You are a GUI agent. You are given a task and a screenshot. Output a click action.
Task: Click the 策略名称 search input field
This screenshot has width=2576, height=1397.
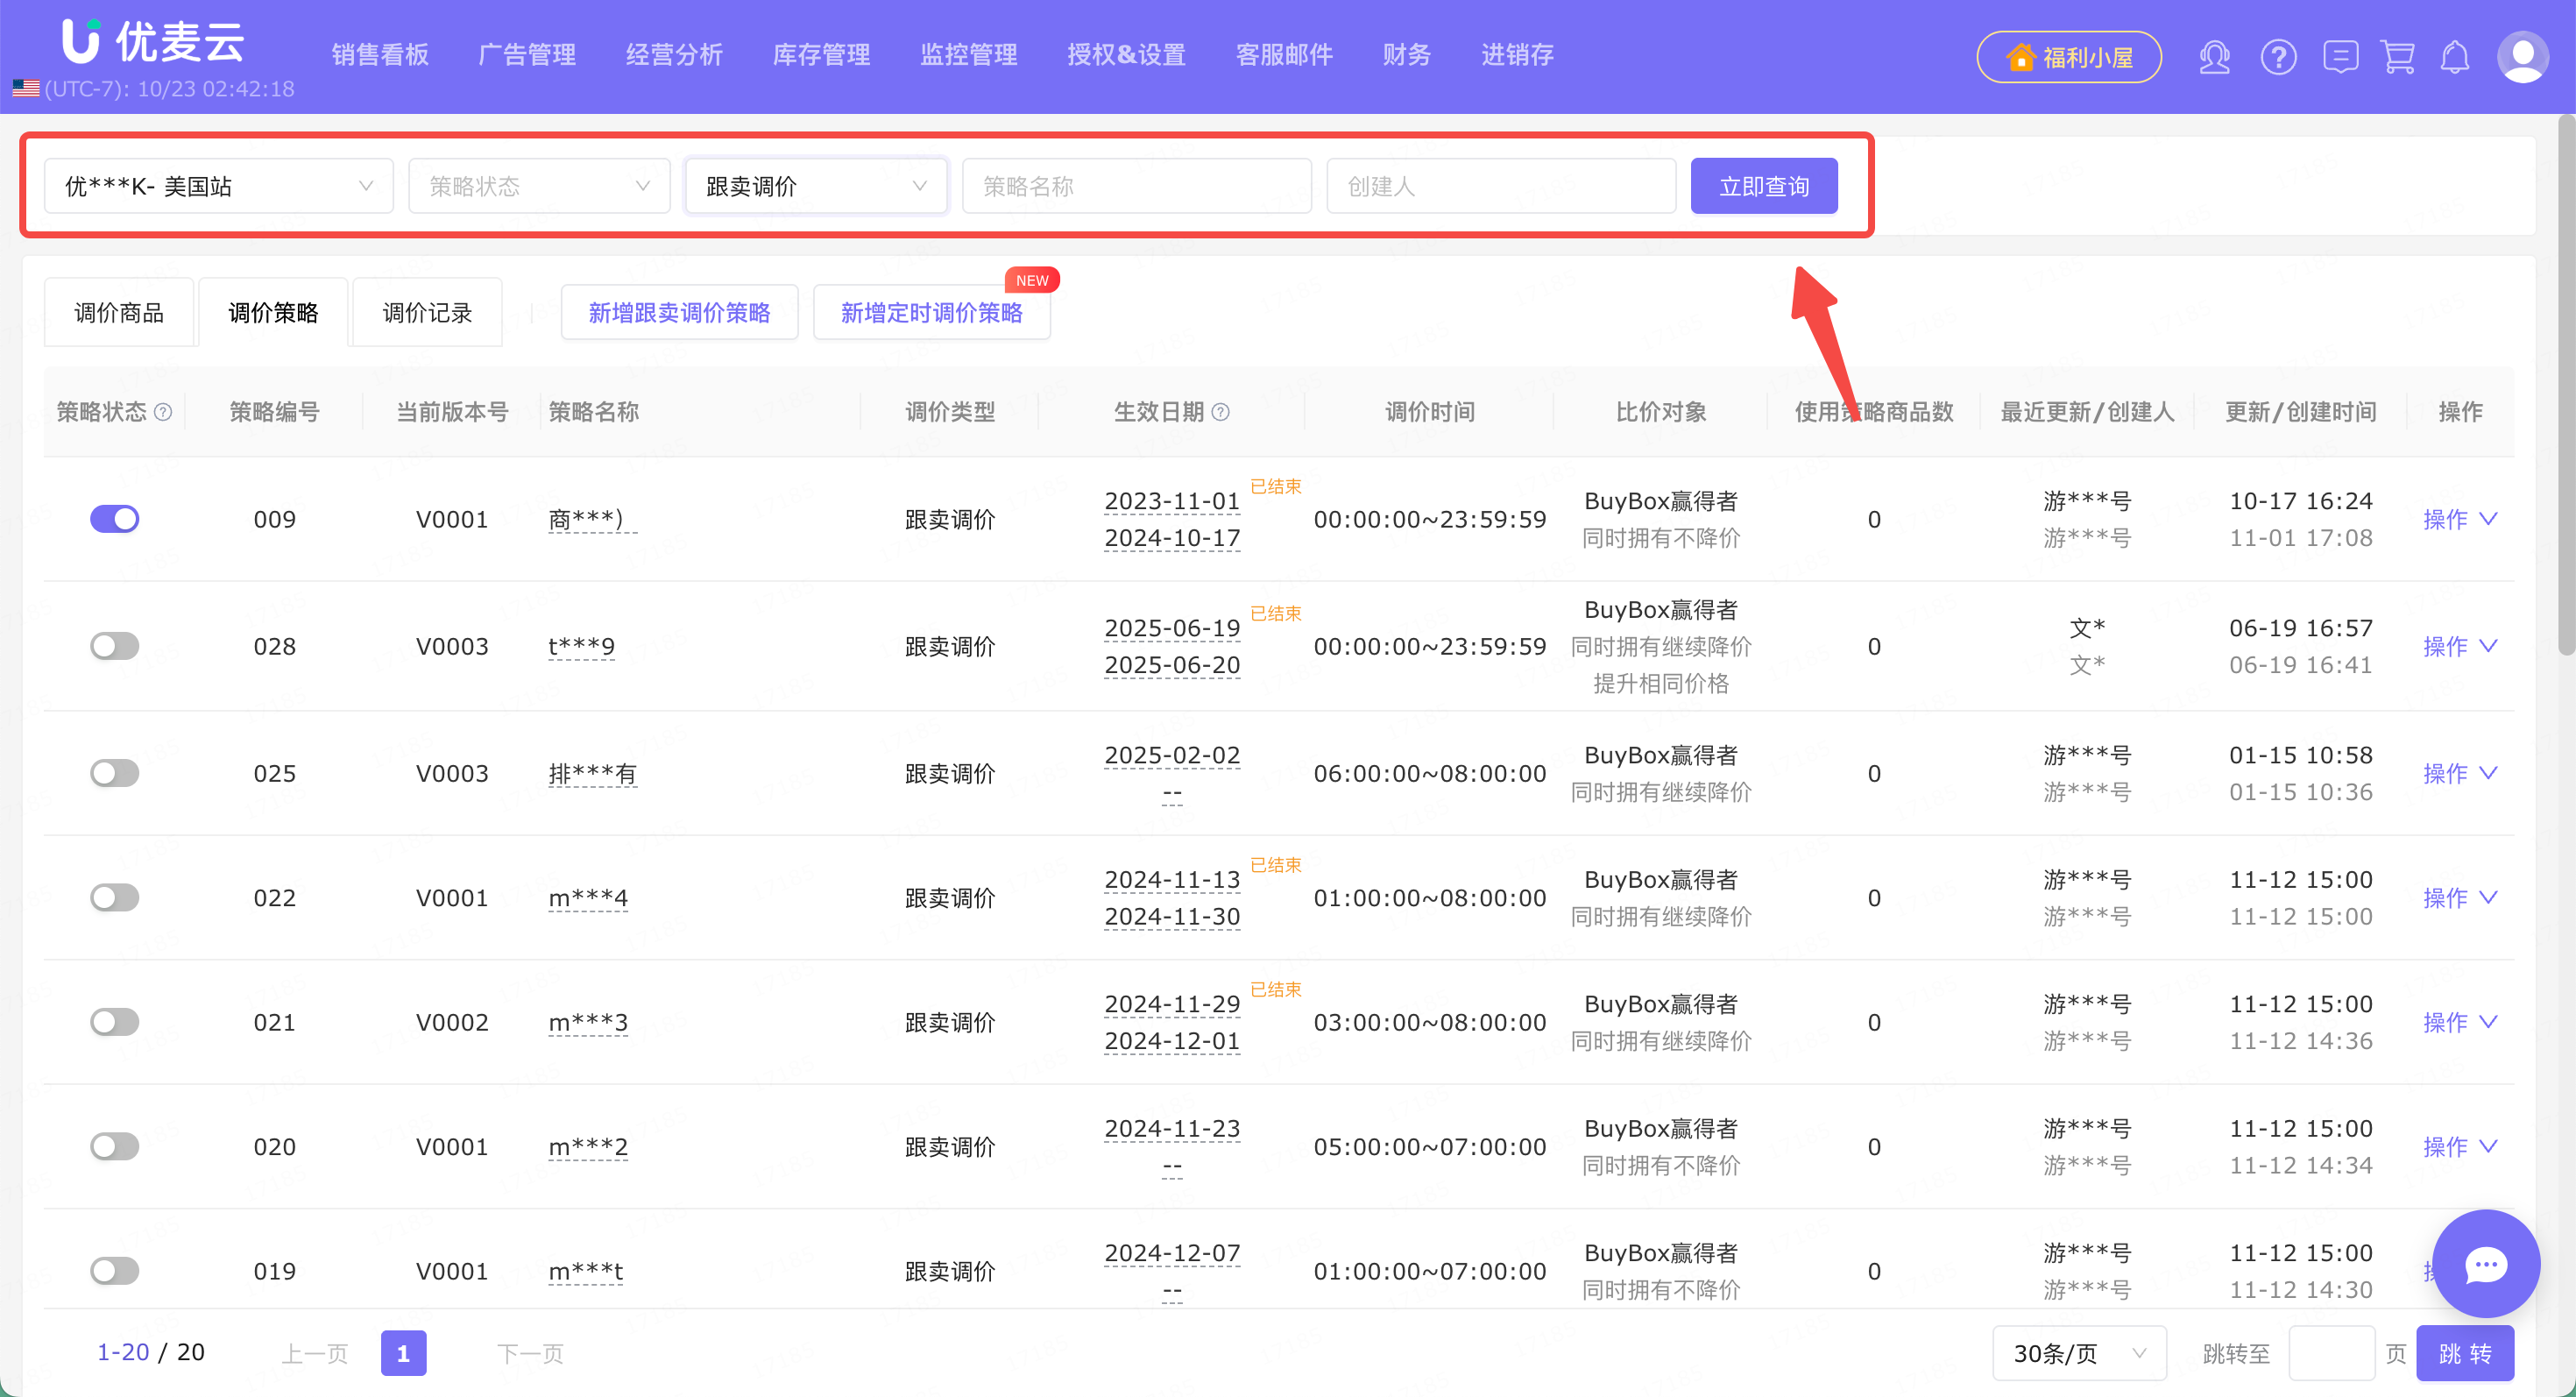(x=1136, y=186)
